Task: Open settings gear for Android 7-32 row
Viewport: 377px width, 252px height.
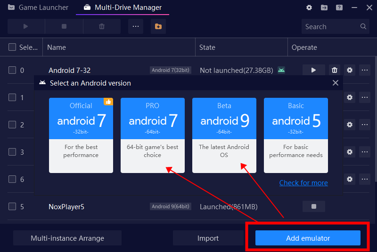Action: click(350, 70)
